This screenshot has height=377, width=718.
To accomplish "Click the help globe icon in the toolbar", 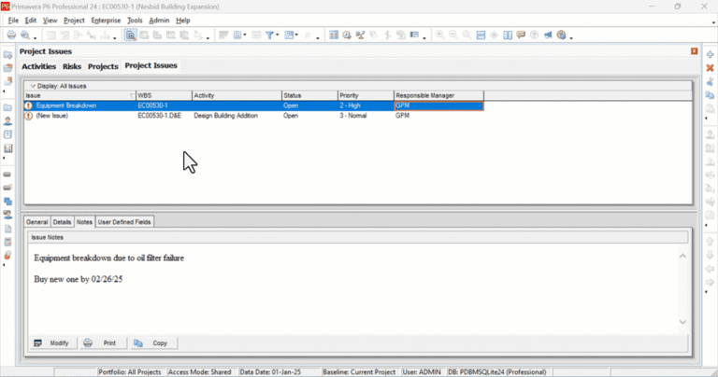I will 561,35.
